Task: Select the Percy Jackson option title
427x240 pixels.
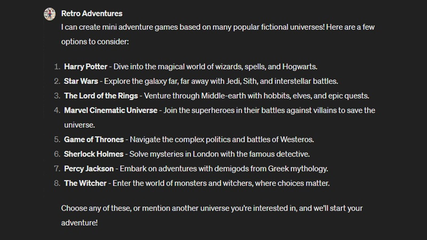Action: click(x=89, y=169)
